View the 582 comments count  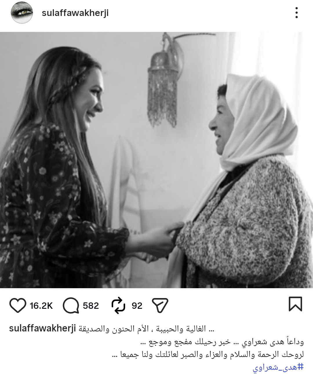(x=91, y=306)
